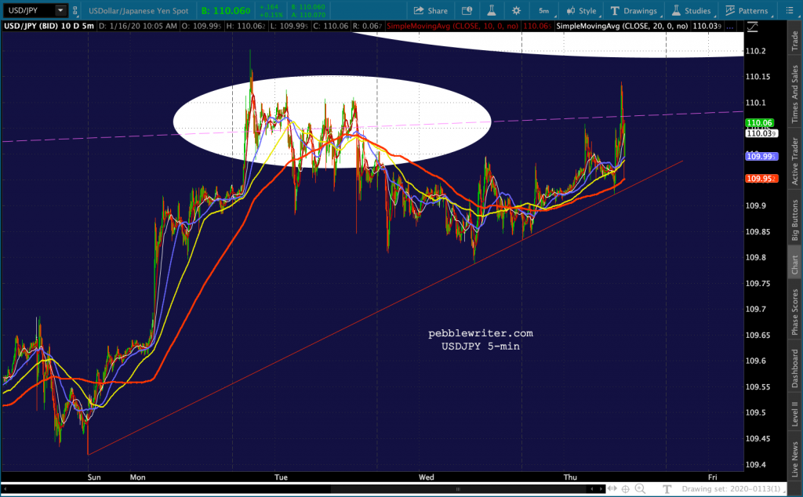Open the chart settings gear icon
The width and height of the screenshot is (803, 497).
click(516, 11)
